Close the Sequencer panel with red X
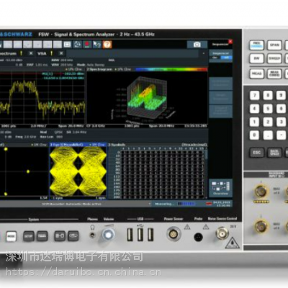The height and width of the screenshot is (288, 288). point(230,42)
